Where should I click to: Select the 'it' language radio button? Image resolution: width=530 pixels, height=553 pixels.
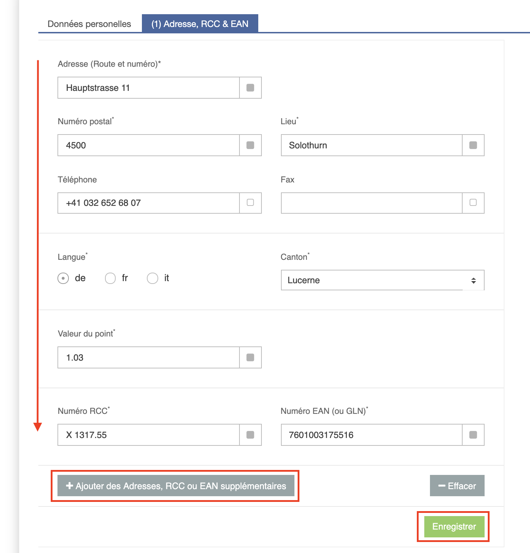pyautogui.click(x=153, y=278)
